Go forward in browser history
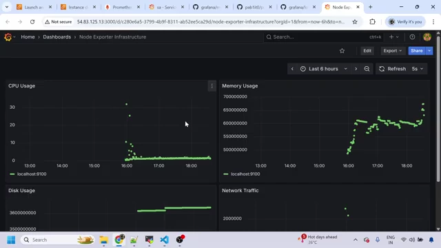The height and width of the screenshot is (248, 441). pos(20,21)
